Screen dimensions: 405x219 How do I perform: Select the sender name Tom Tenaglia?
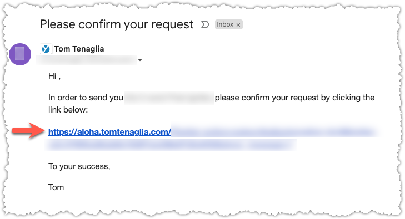pos(79,49)
